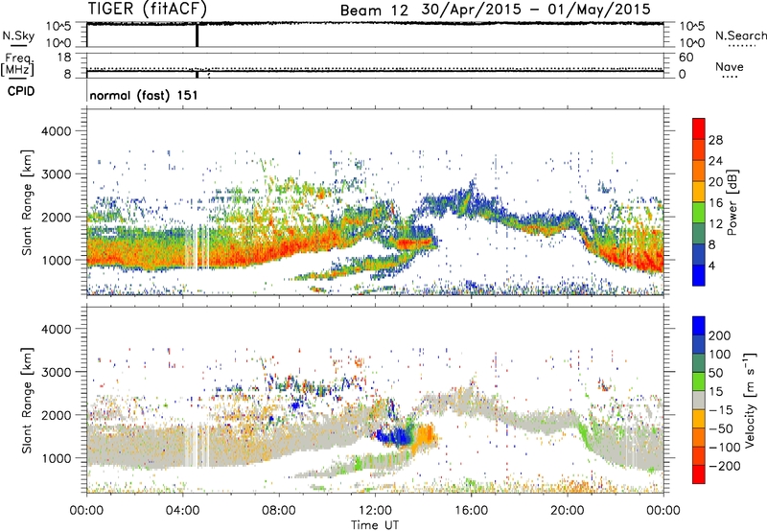Viewport: 767px width, 531px height.
Task: Click the "24" value on Power colorbar
Action: [715, 161]
